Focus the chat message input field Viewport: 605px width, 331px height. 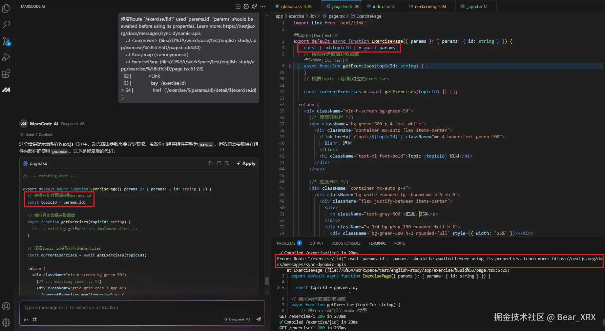coord(135,308)
